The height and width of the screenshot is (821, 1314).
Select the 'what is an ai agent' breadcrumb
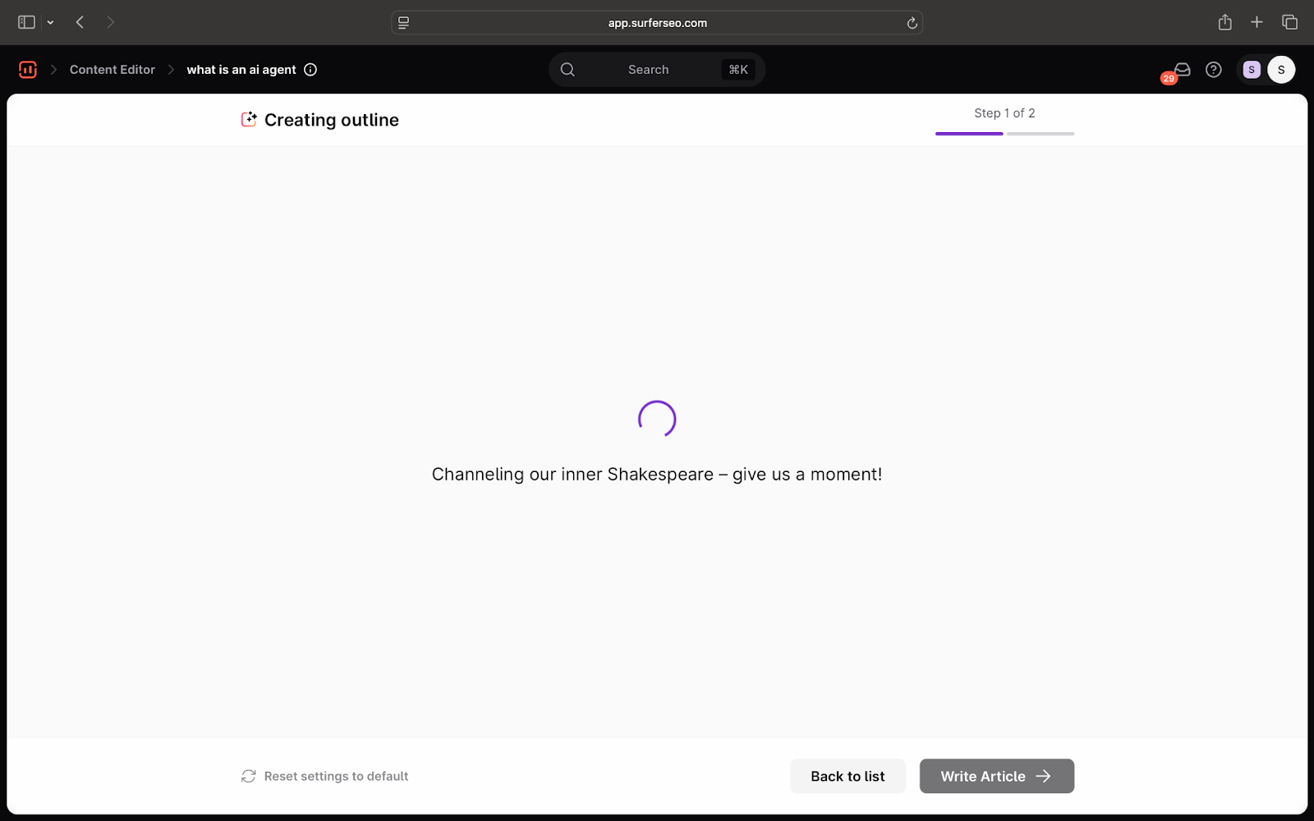tap(241, 70)
